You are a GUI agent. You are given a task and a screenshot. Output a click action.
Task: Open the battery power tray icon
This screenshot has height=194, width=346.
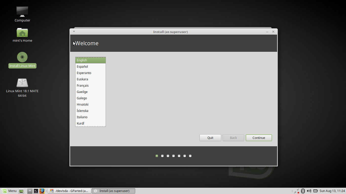[316, 191]
